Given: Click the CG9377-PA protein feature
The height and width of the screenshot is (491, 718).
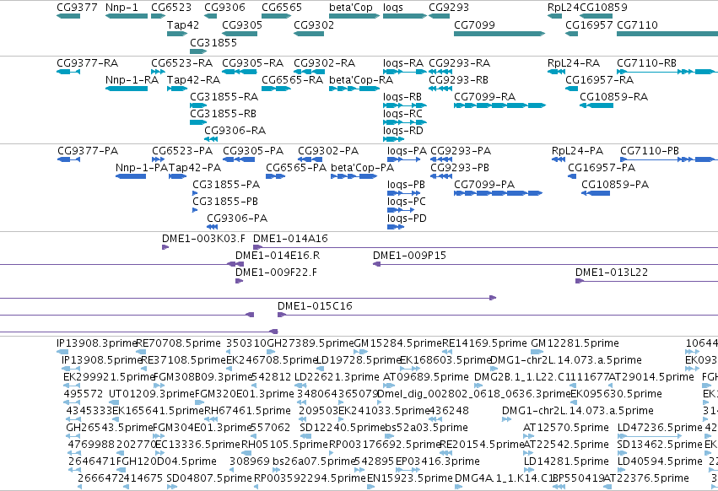Looking at the screenshot, I should [68, 159].
